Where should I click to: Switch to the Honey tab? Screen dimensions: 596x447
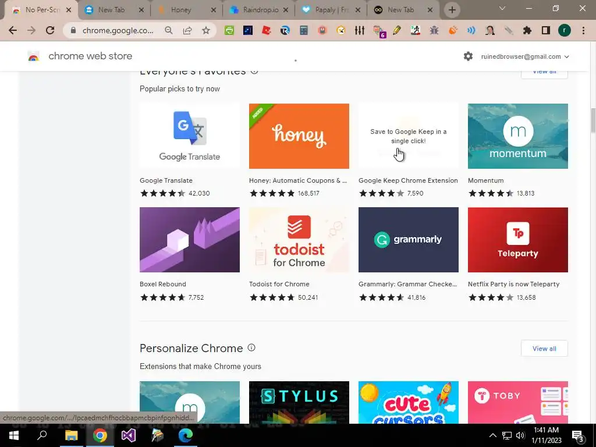tap(186, 10)
